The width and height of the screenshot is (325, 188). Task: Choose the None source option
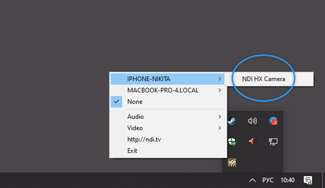(167, 102)
